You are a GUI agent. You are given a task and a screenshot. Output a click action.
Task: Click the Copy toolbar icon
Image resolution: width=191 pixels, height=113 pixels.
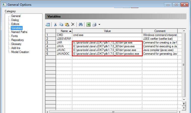click(61, 24)
